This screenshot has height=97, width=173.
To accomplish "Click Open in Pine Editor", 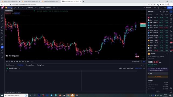I will pyautogui.click(x=120, y=68).
